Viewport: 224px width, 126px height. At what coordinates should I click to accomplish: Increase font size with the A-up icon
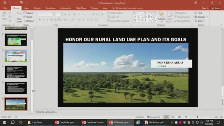click(65, 14)
